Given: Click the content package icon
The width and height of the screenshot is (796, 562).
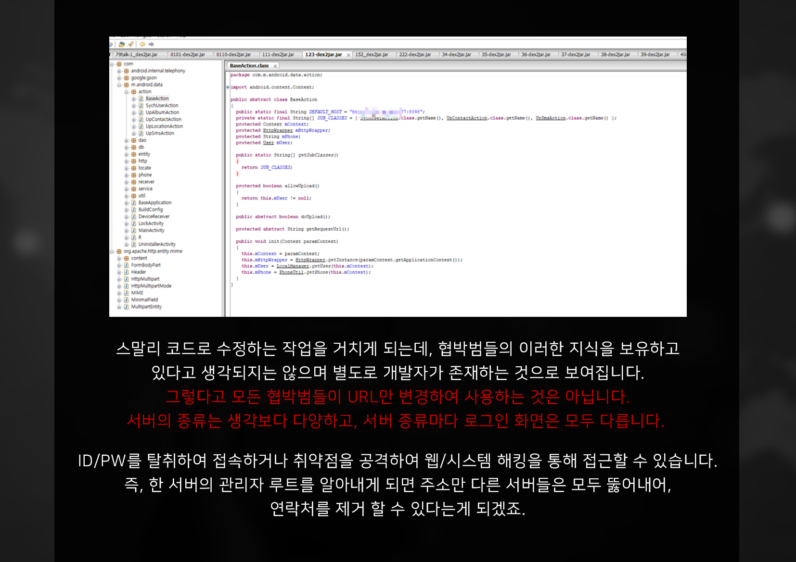Looking at the screenshot, I should (127, 258).
